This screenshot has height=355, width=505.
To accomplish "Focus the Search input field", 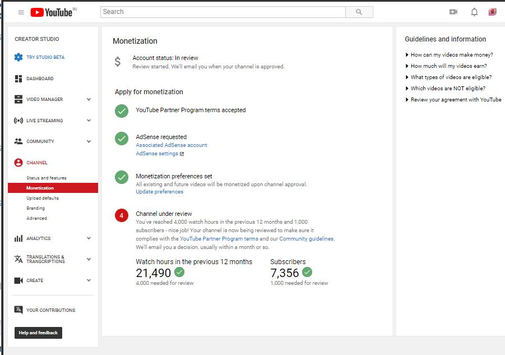I will click(223, 12).
